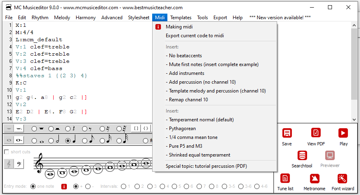Select half rest radio button
This screenshot has width=360, height=195.
(x=51, y=129)
